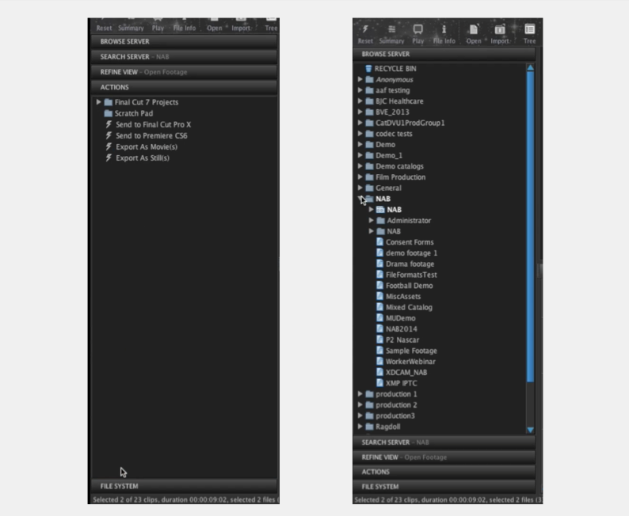Expand the production 1 folder
Viewport: 629px width, 516px height.
tap(360, 394)
